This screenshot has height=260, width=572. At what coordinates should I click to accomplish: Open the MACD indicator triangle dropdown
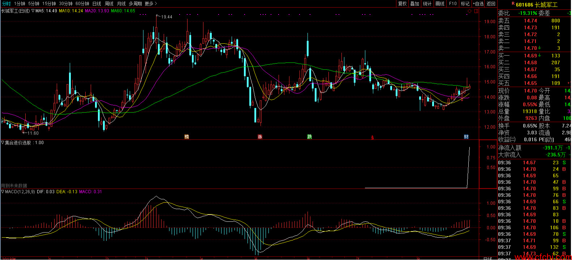(3, 192)
